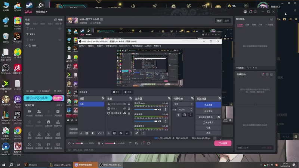
Task: Open virtual camera settings gear in OBS
Action: coord(219,117)
